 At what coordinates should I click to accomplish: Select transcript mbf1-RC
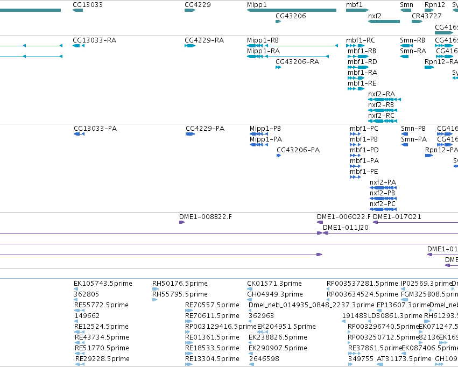tap(355, 46)
